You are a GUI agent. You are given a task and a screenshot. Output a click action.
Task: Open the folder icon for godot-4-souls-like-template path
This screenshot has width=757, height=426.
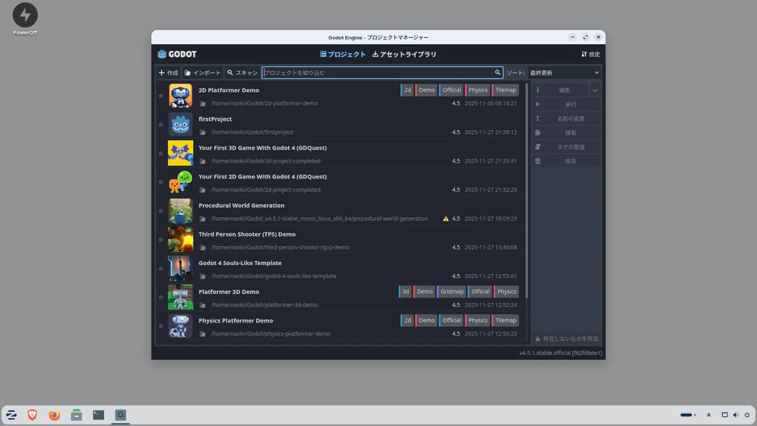tap(202, 276)
